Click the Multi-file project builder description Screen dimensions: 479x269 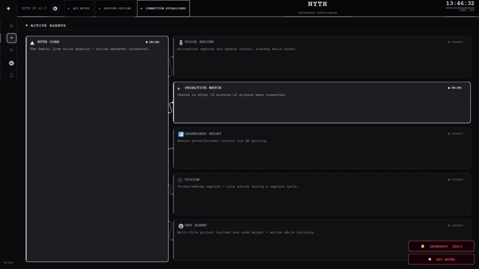tap(246, 232)
